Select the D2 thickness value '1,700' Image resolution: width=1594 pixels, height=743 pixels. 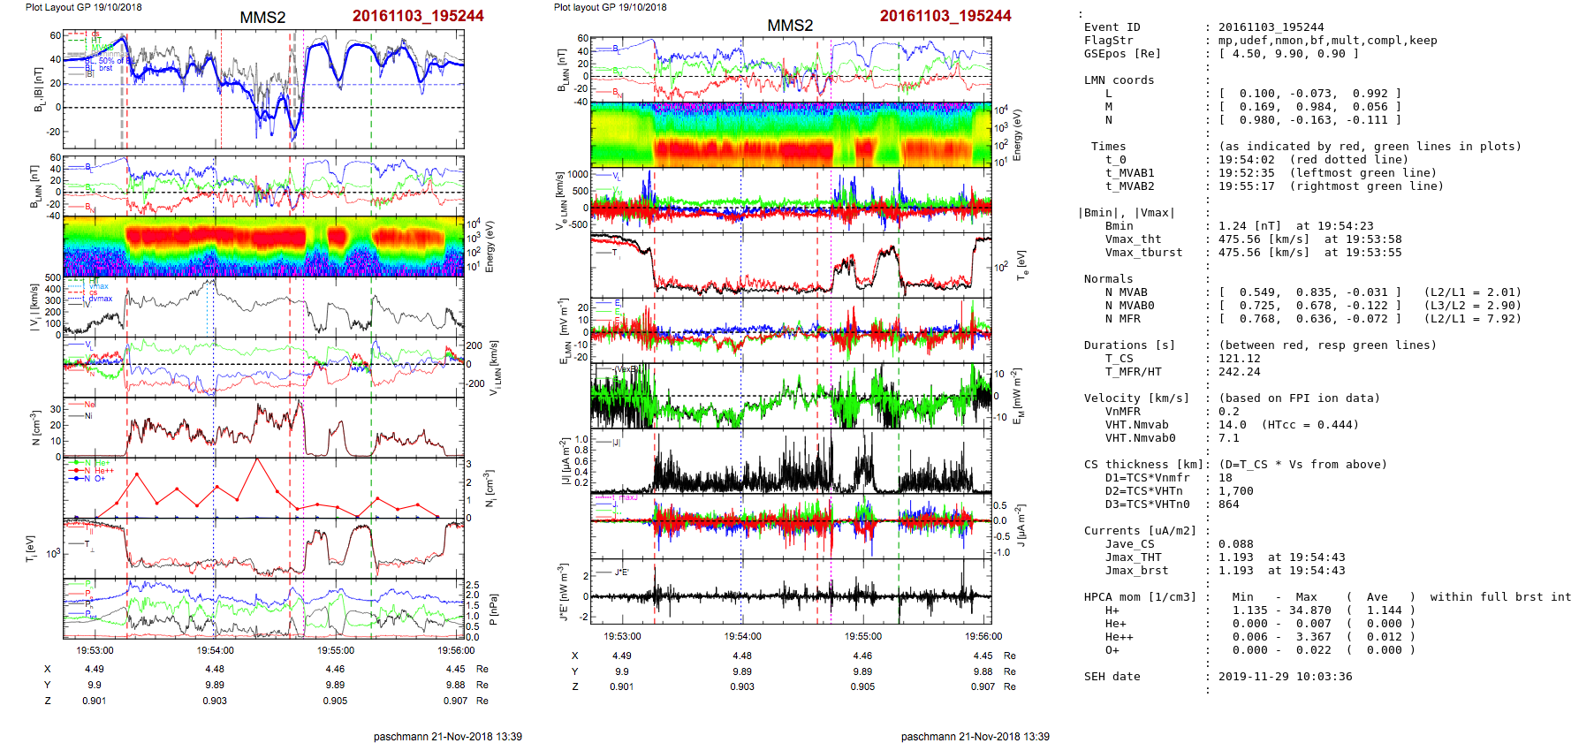(1235, 491)
